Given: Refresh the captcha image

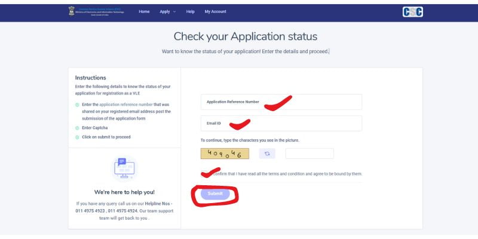Looking at the screenshot, I should pos(267,154).
